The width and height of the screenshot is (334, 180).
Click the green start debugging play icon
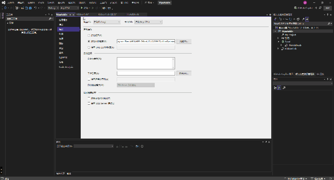(82, 8)
